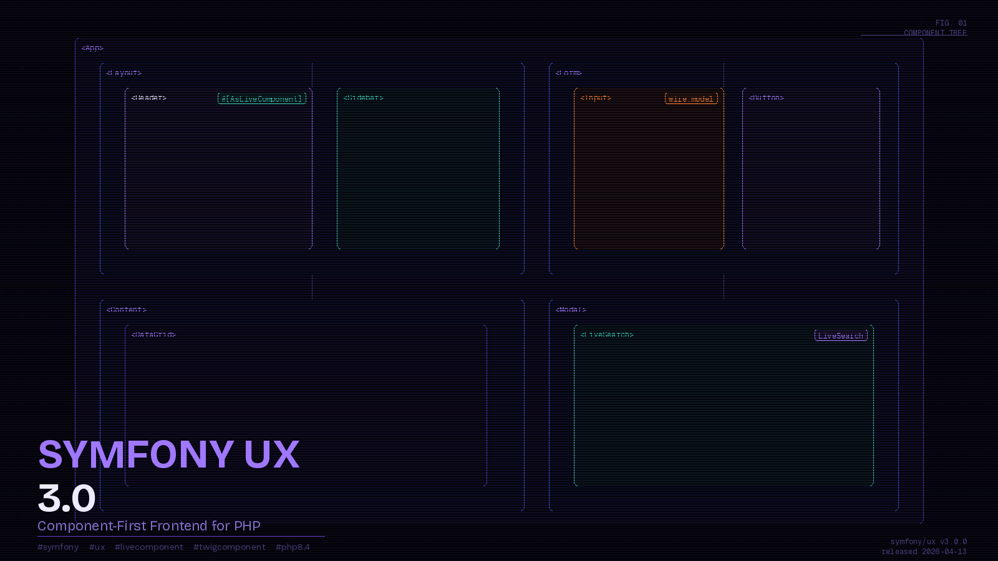Click the #php8.4 hashtag
The height and width of the screenshot is (561, 998).
[x=293, y=547]
